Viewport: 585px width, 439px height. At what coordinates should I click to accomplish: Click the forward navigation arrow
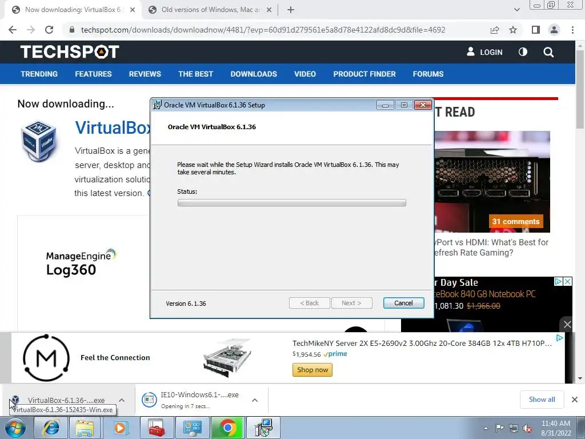coord(31,30)
